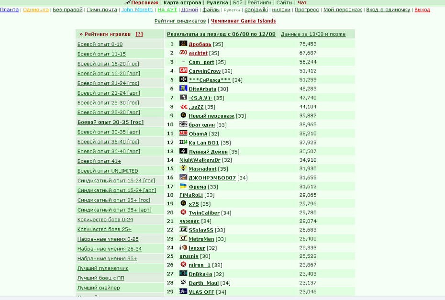Click the paw icon beside Darth_Maul
445x300 pixels.
pyautogui.click(x=183, y=282)
